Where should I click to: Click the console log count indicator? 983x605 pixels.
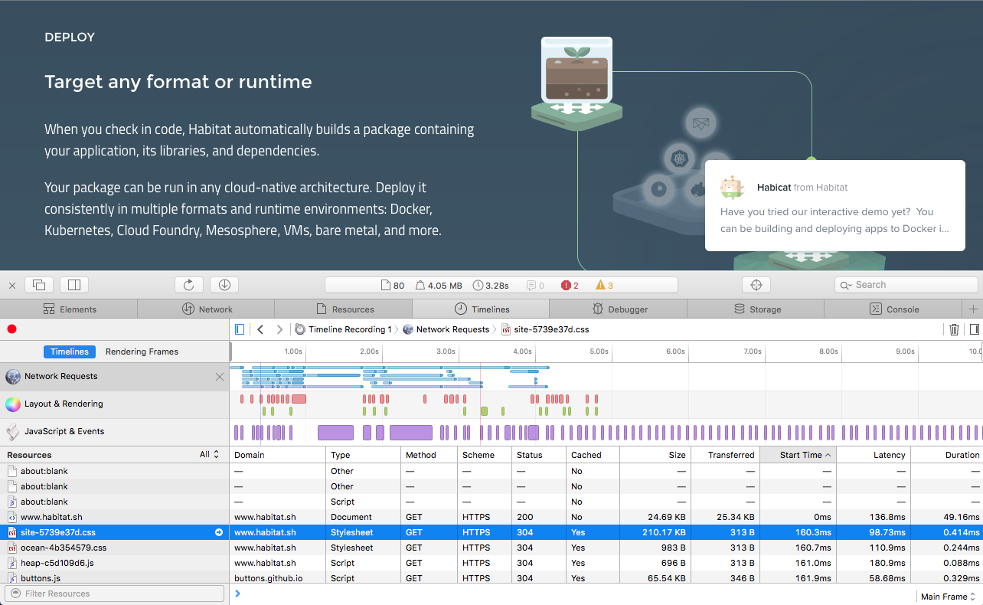point(535,286)
